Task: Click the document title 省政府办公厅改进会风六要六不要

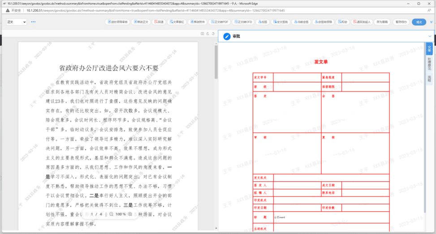Action: coord(108,68)
